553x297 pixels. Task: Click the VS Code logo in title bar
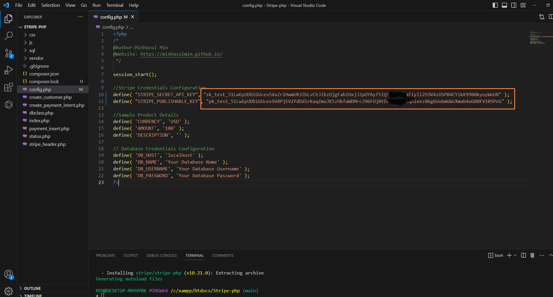tap(6, 5)
